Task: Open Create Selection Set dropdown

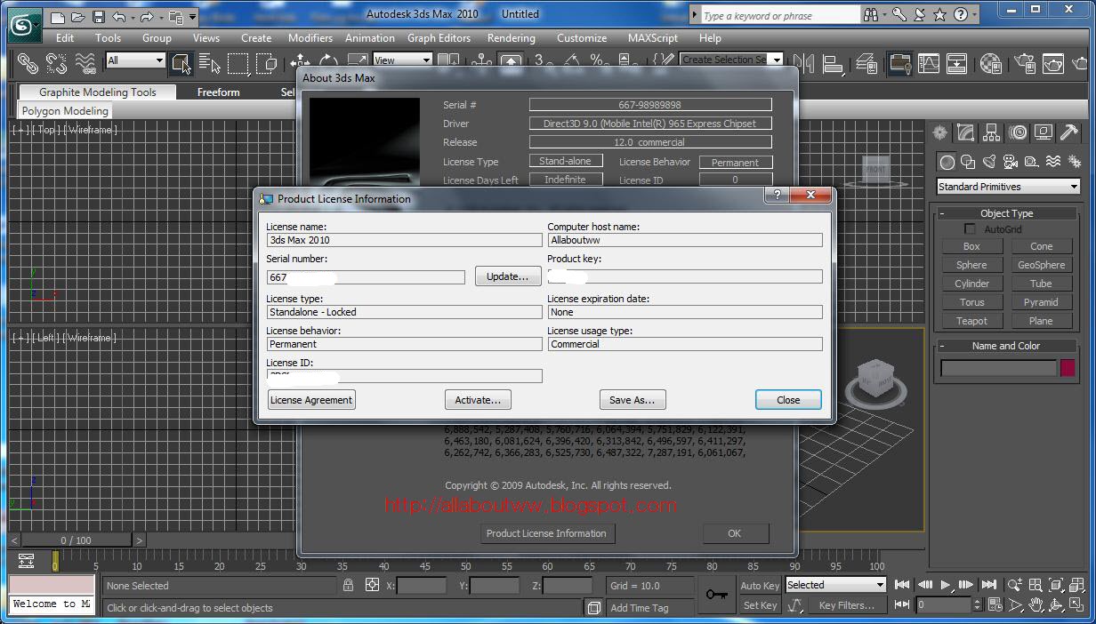Action: click(x=731, y=60)
